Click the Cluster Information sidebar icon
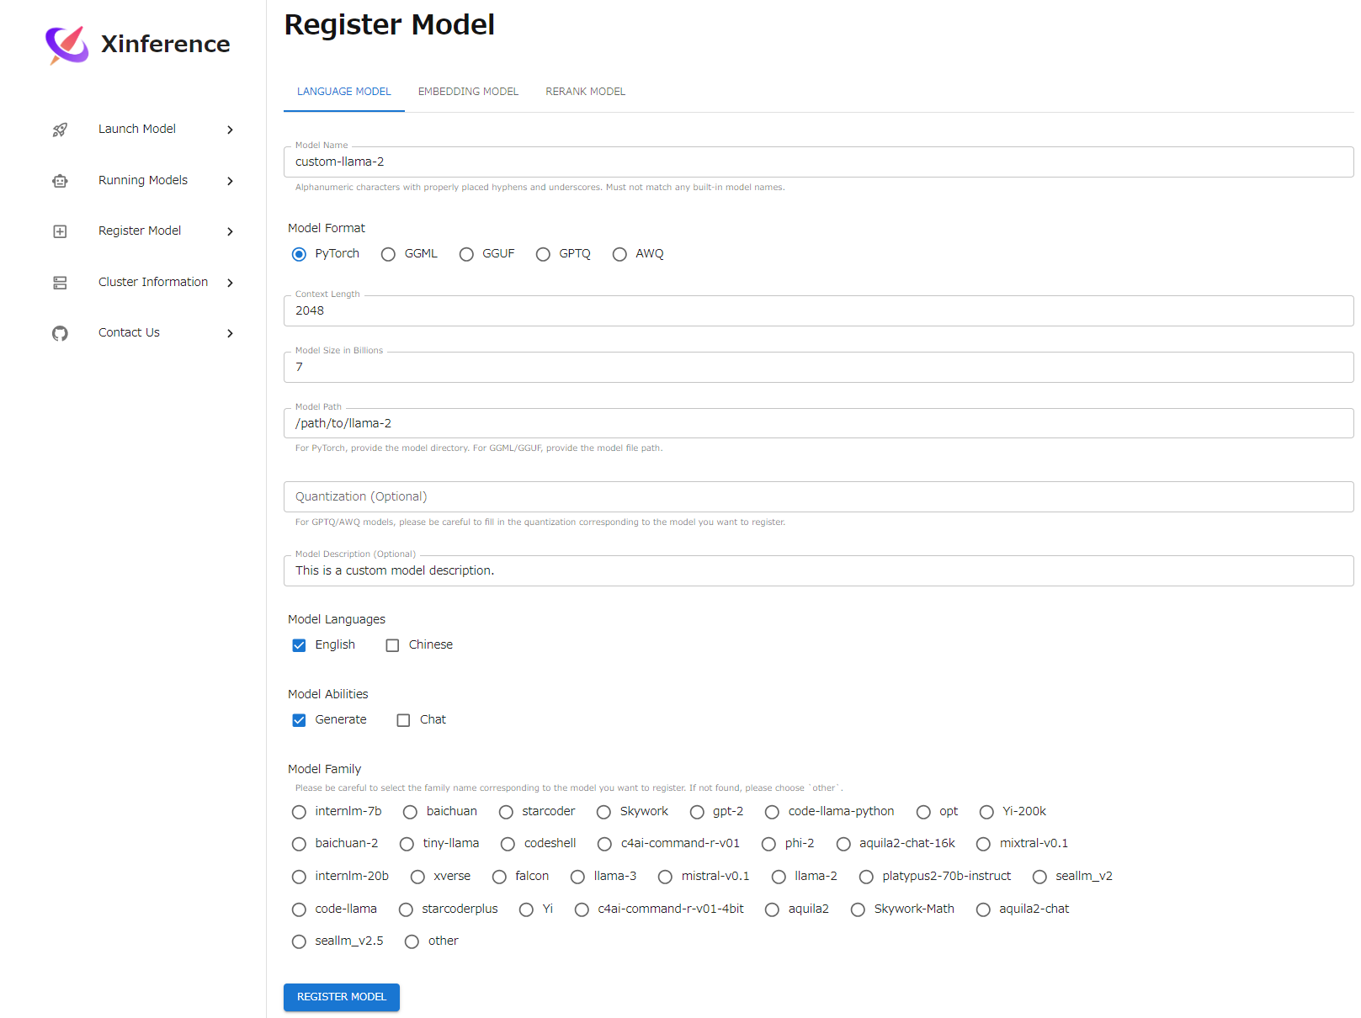 (x=60, y=282)
